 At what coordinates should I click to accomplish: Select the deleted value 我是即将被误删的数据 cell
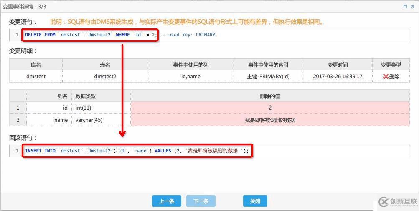(x=270, y=120)
